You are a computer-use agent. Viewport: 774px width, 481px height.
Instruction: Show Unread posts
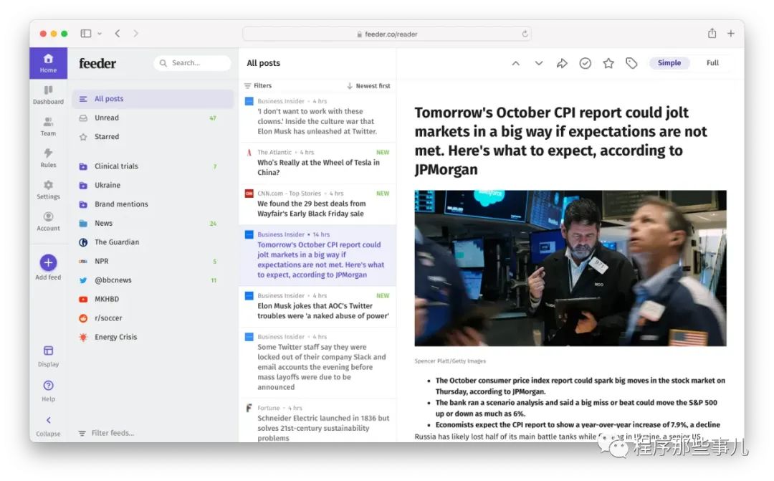coord(153,118)
